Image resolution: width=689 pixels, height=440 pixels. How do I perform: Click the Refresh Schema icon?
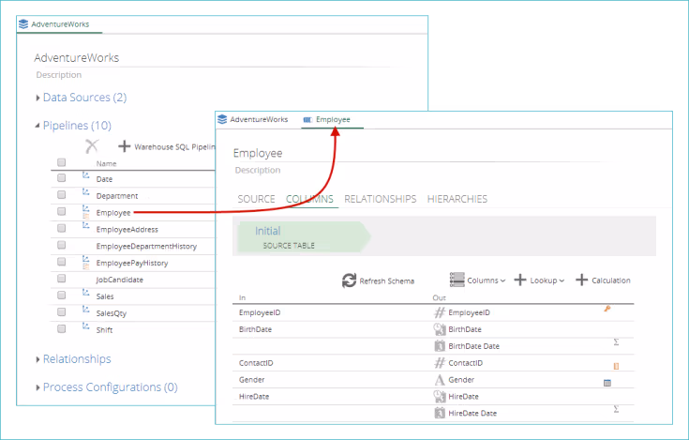pos(349,281)
